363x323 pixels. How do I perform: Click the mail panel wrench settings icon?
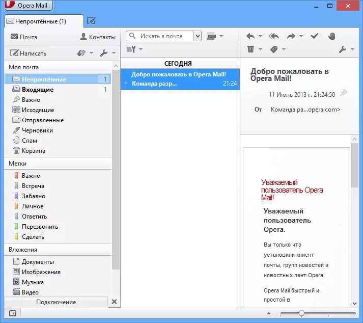click(104, 53)
